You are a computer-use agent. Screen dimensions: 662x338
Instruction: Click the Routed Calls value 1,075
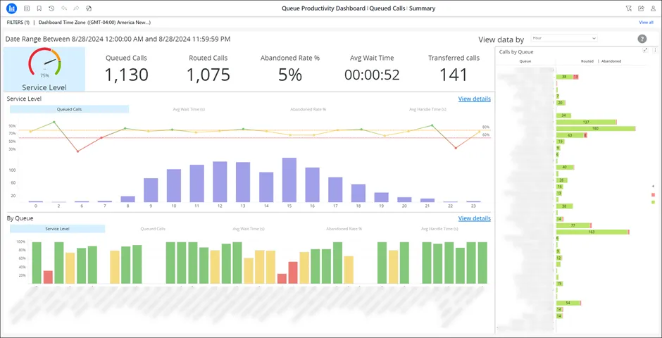[208, 75]
